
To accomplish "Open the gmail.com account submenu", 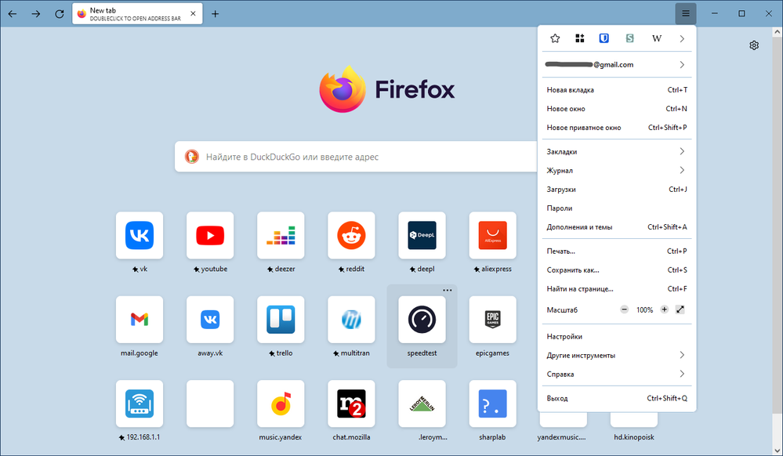I will [x=617, y=64].
